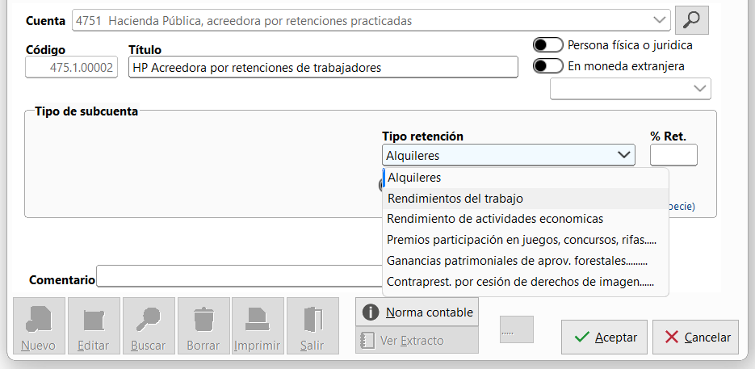The image size is (755, 369).
Task: Click the Nuevo toolbar button
Action: pos(38,326)
